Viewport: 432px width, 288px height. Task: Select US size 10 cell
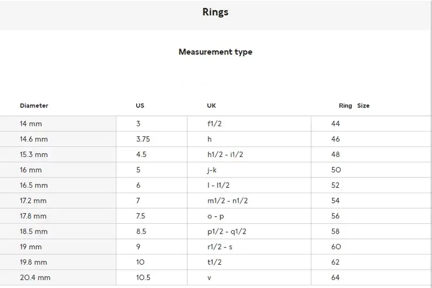tap(141, 262)
